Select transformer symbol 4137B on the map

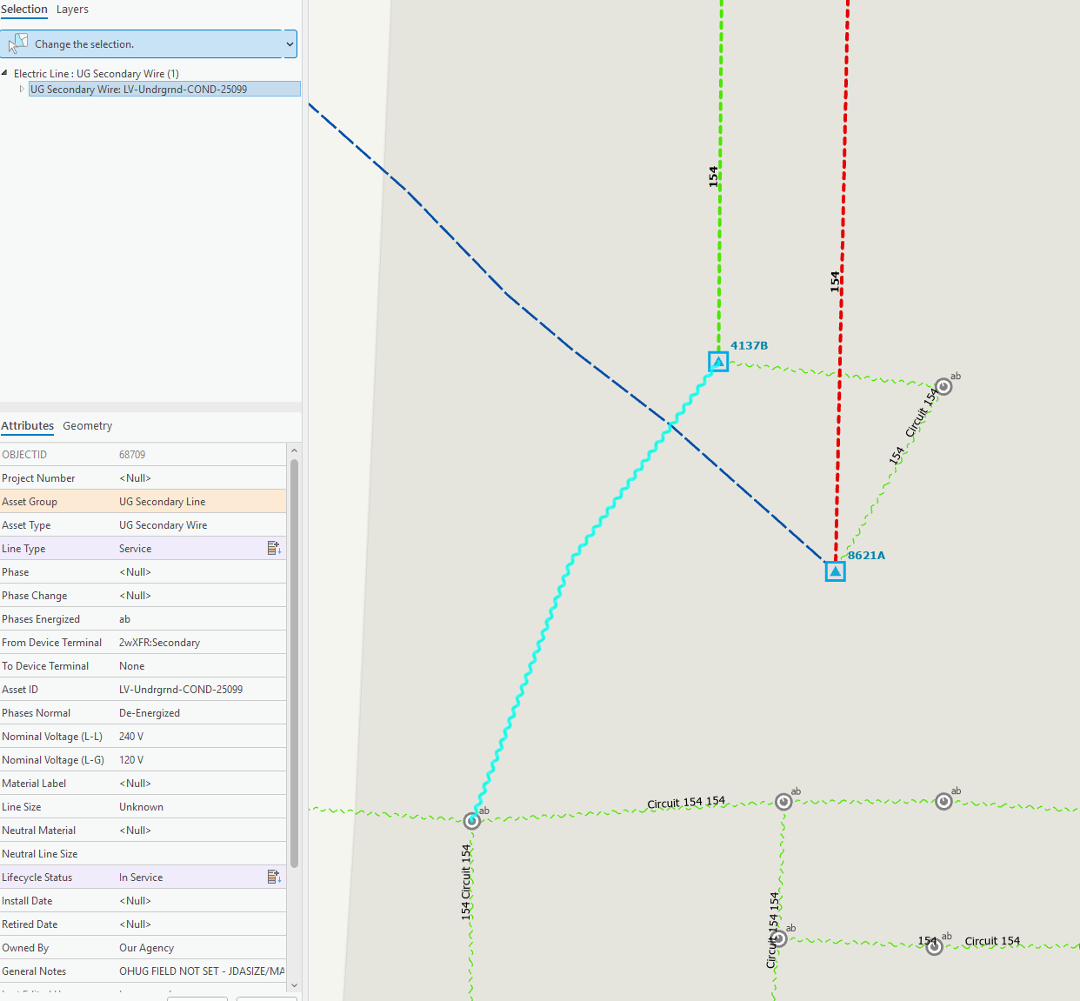click(x=717, y=361)
